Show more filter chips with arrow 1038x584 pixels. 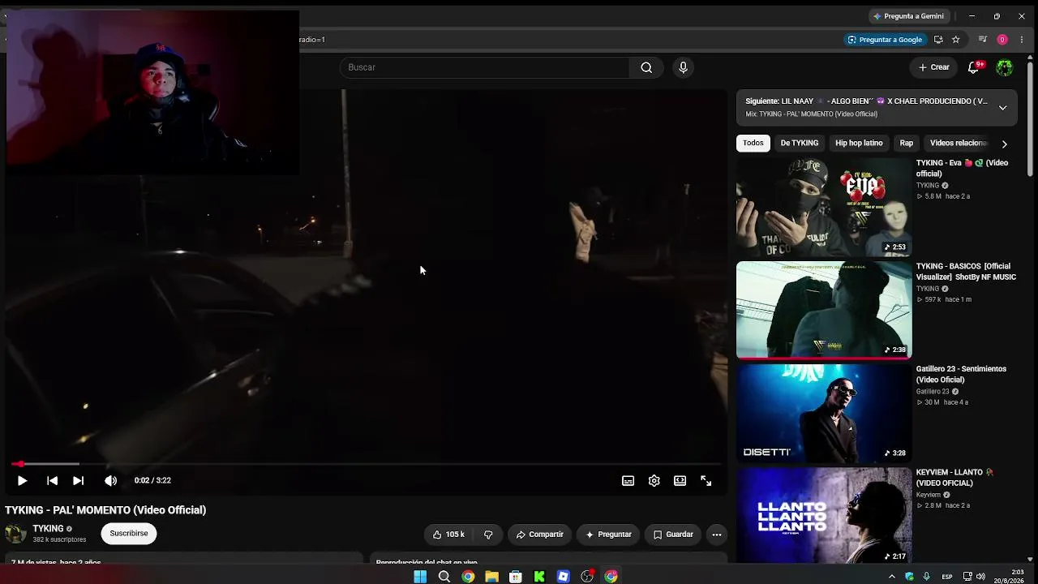click(x=1004, y=144)
